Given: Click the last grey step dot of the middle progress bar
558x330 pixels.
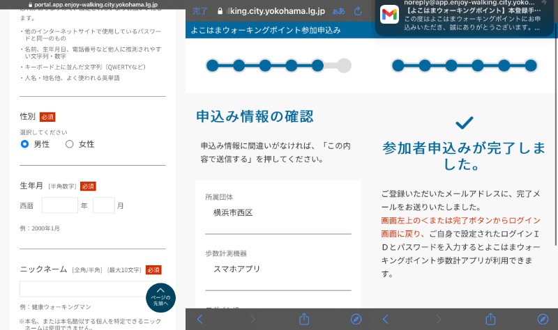Looking at the screenshot, I should tap(344, 65).
